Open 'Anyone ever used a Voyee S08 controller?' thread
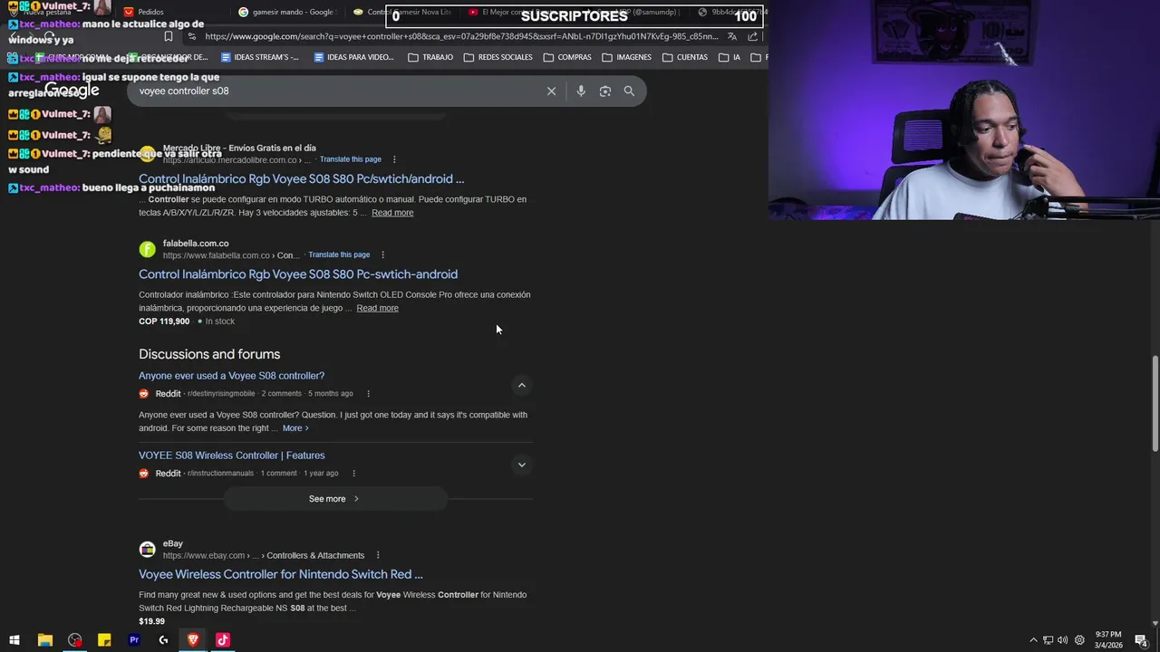Viewport: 1160px width, 652px height. point(231,376)
